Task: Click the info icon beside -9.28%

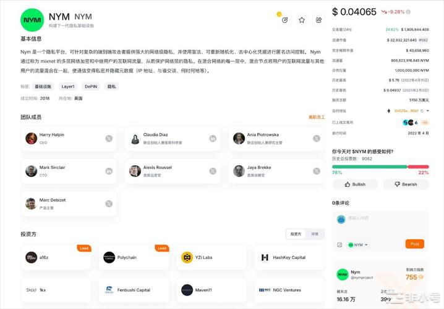Action: pyautogui.click(x=408, y=12)
